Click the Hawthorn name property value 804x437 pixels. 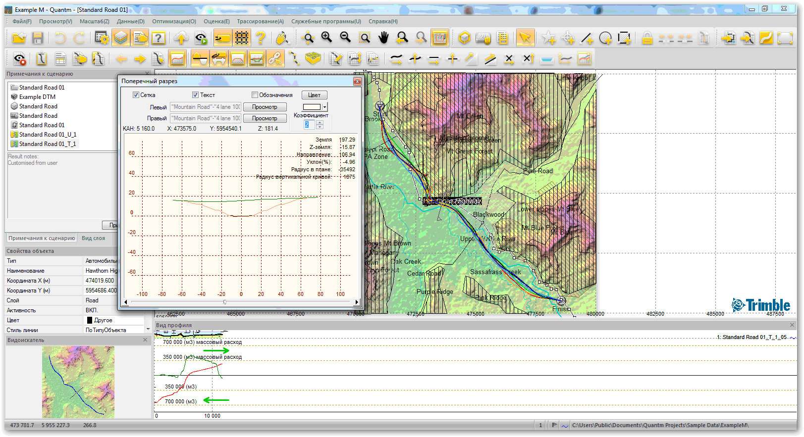click(x=102, y=271)
